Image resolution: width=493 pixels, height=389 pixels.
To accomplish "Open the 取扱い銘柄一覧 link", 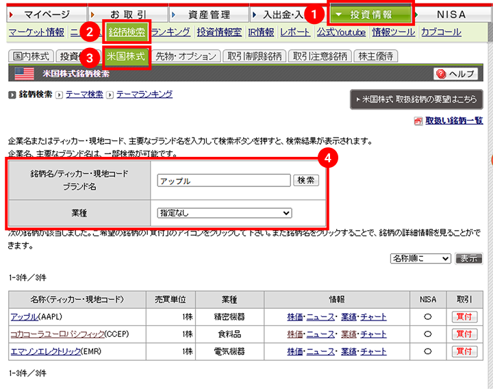I will [454, 121].
